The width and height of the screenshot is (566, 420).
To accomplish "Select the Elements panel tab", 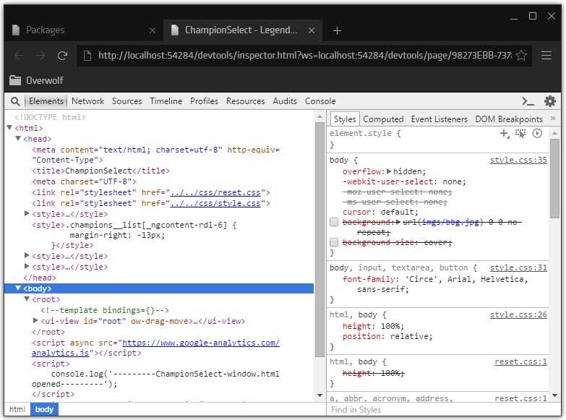I will click(46, 101).
